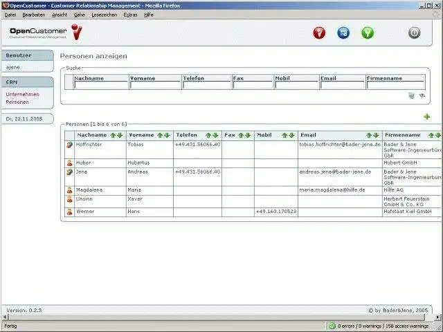
Task: Select email andreas.jene@bader-jene.de
Action: point(335,172)
